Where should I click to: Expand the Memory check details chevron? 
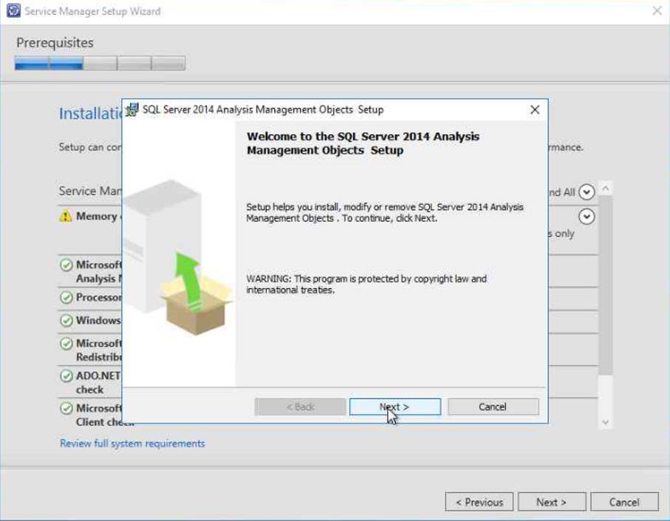click(x=587, y=217)
